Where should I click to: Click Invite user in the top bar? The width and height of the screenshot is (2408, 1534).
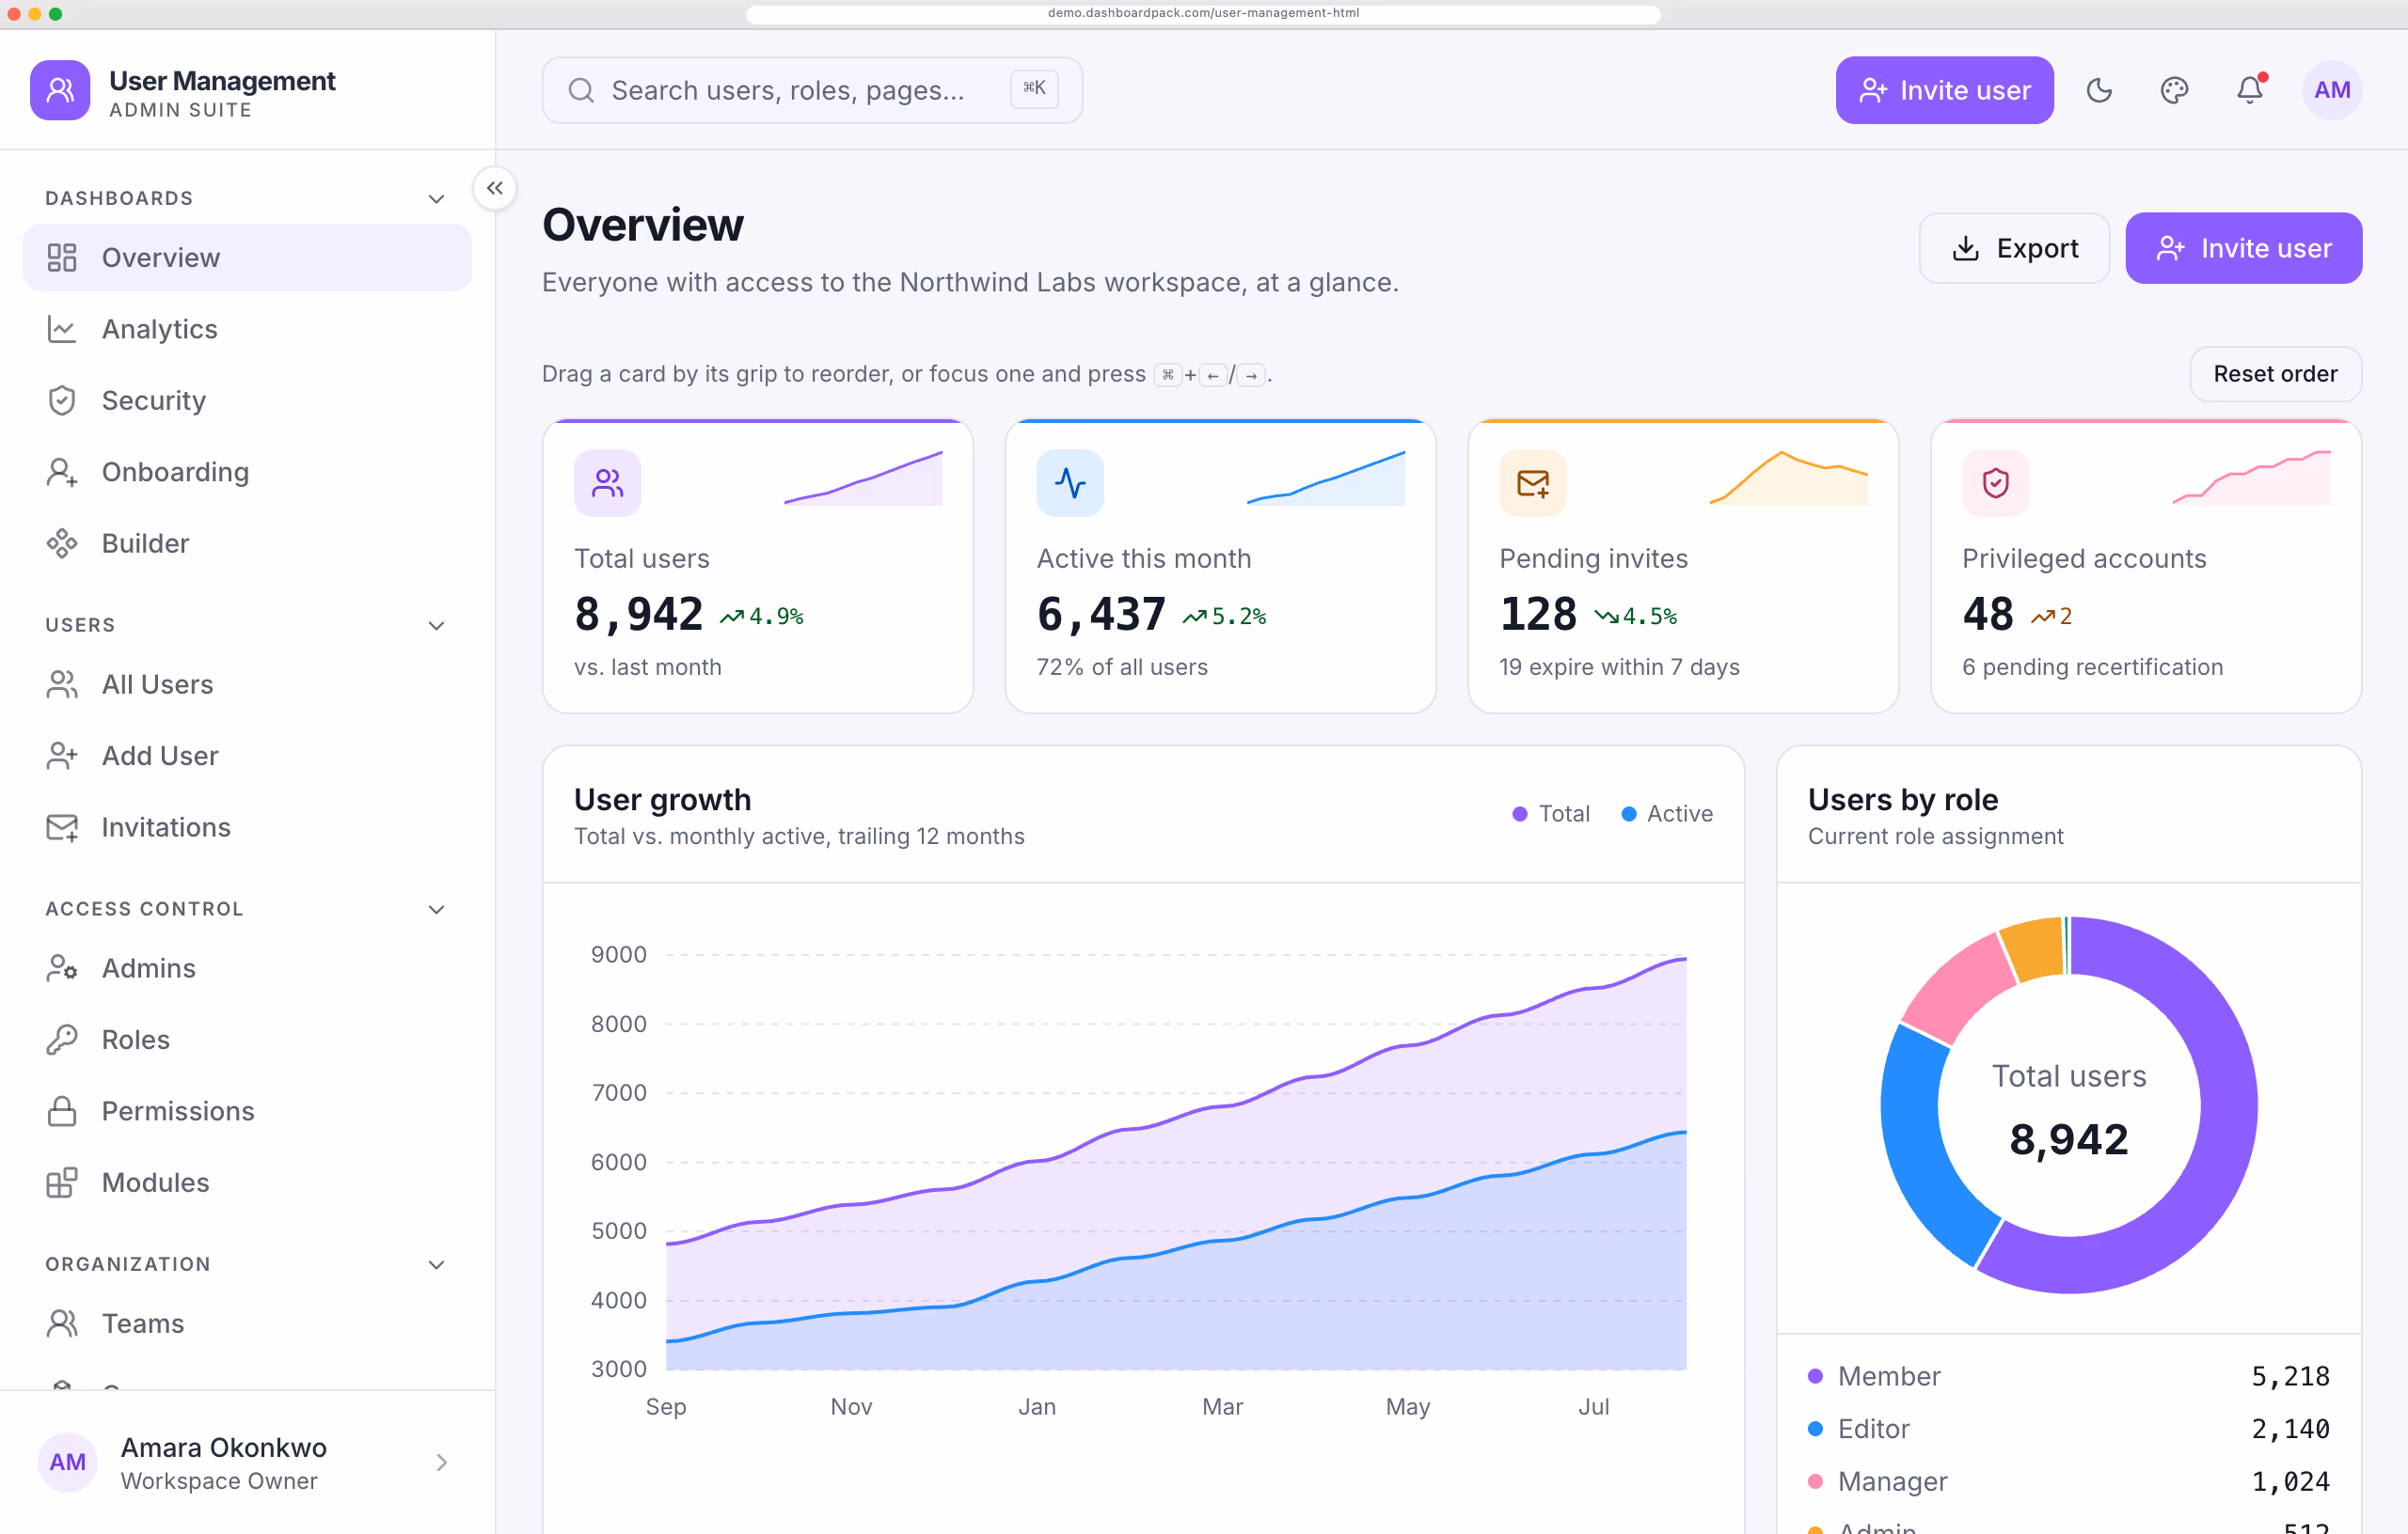coord(1944,90)
